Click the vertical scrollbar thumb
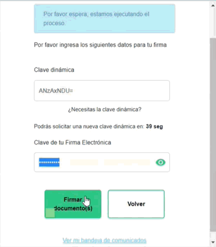 [x=213, y=135]
